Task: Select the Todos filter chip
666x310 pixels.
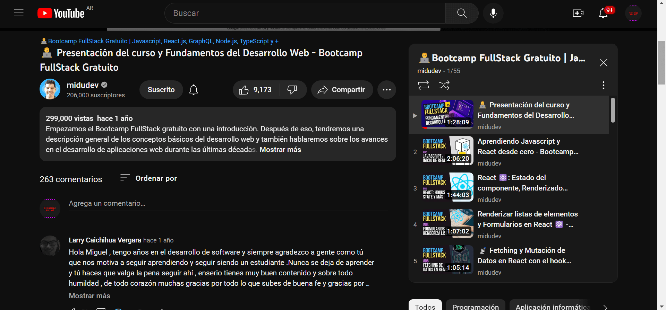Action: [x=425, y=306]
